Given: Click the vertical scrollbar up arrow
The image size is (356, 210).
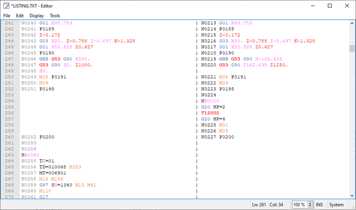Looking at the screenshot, I should [352, 23].
